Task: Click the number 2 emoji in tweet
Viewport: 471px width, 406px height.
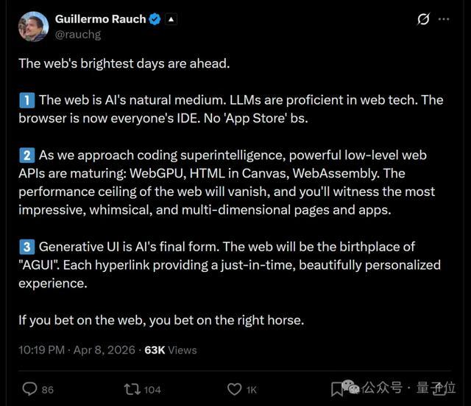Action: click(x=26, y=155)
